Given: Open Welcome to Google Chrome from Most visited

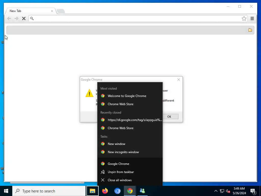Looking at the screenshot, I should pyautogui.click(x=130, y=96).
